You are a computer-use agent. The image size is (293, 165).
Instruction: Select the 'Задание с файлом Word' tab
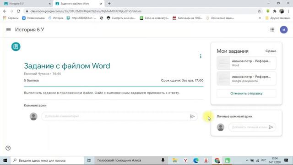click(x=78, y=4)
